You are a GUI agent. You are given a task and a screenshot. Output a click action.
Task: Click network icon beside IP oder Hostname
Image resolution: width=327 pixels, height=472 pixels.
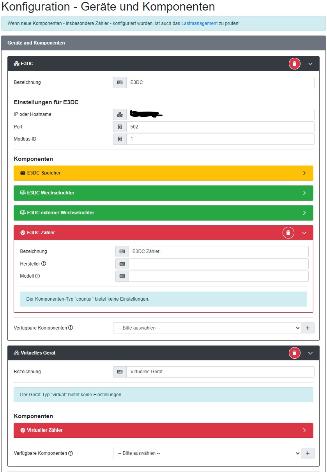tap(120, 114)
